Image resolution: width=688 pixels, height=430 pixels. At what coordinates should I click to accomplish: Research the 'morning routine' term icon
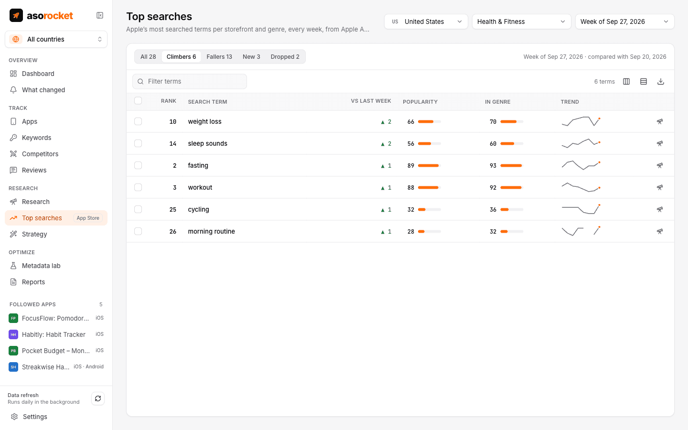(660, 232)
